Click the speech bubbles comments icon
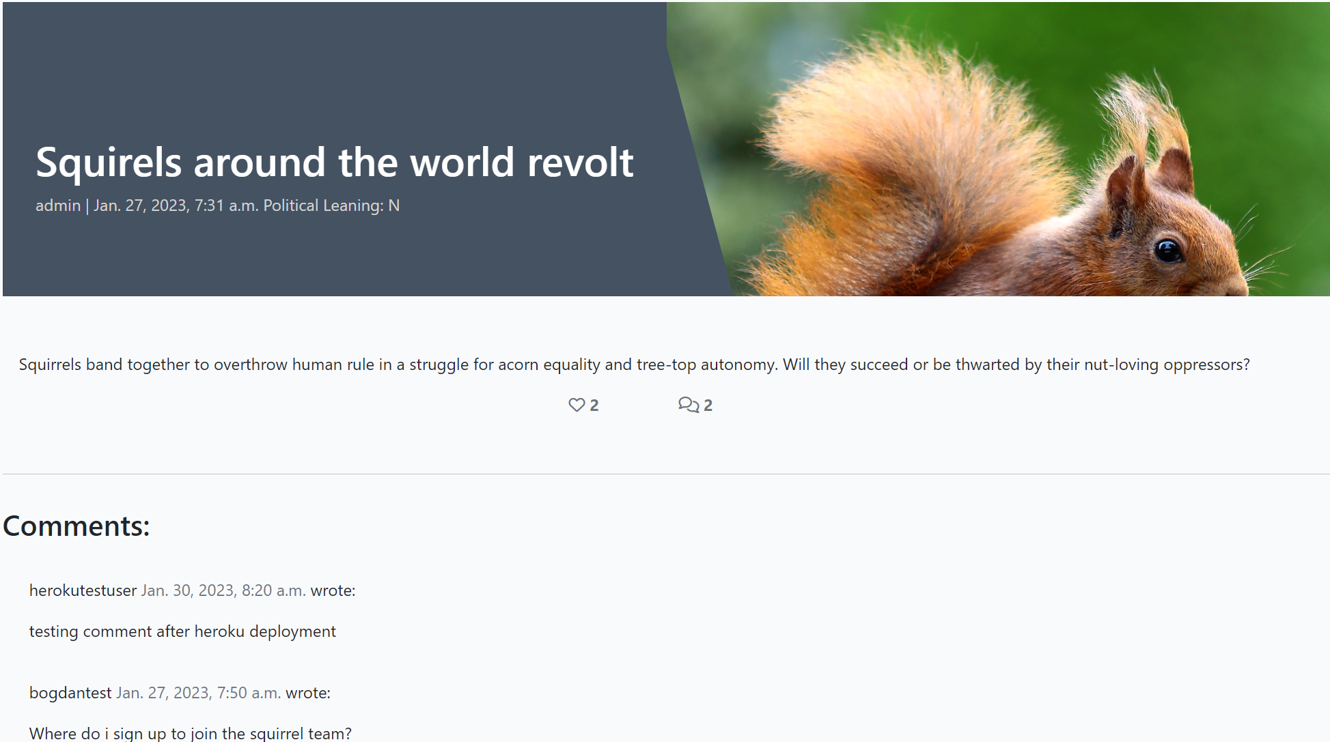The height and width of the screenshot is (742, 1330). click(688, 405)
